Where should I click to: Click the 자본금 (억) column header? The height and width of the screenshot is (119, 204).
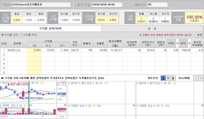tap(161, 43)
